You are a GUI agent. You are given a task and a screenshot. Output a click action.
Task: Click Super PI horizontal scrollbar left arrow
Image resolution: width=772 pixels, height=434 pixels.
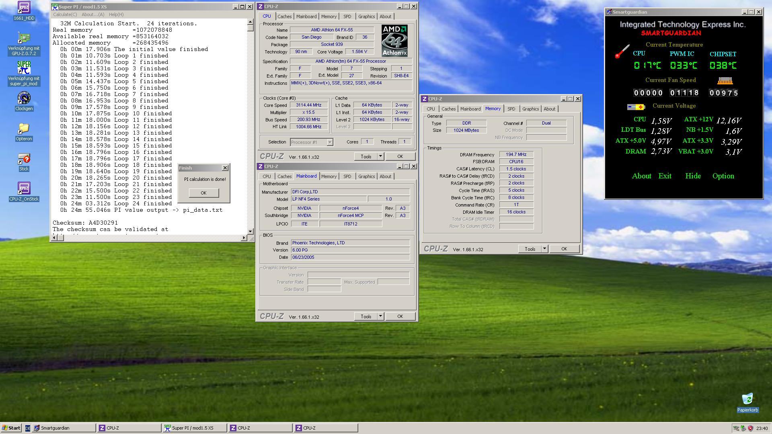tap(55, 238)
